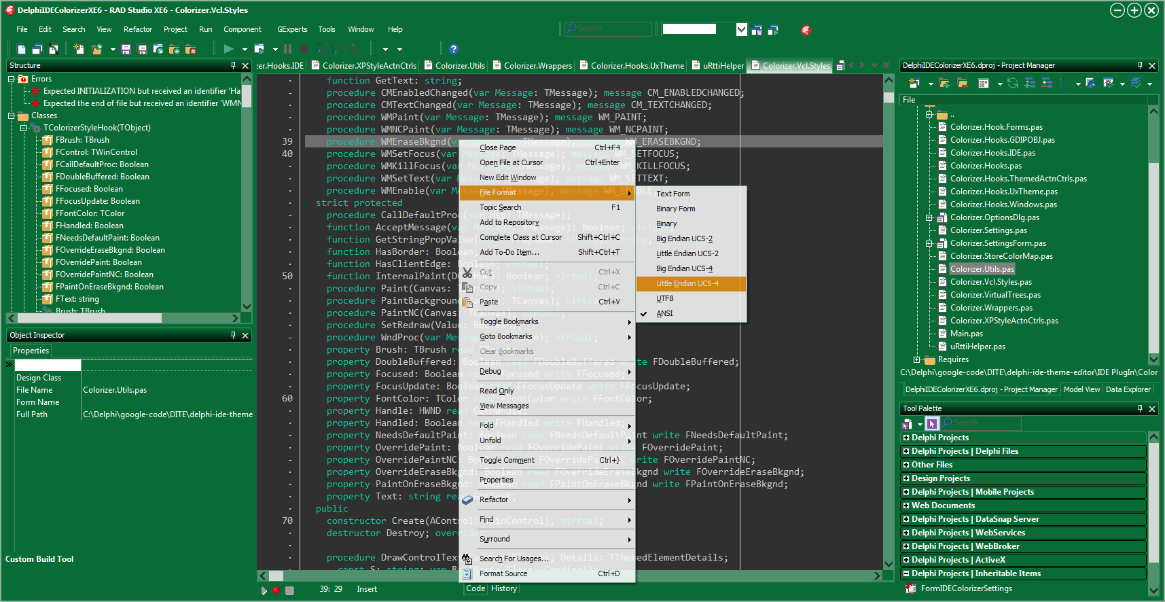
Task: Collapse the Errors tree node
Action: 12,79
